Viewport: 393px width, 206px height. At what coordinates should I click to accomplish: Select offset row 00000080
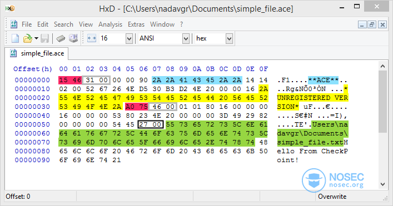click(32, 151)
